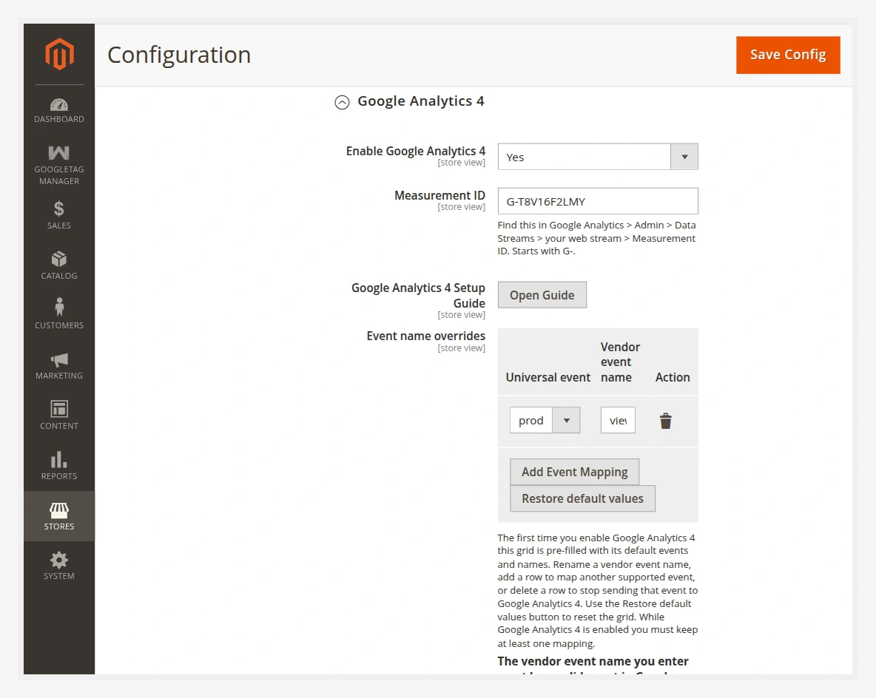Click the Google Analytics 4 section title
Image resolution: width=876 pixels, height=698 pixels.
421,101
